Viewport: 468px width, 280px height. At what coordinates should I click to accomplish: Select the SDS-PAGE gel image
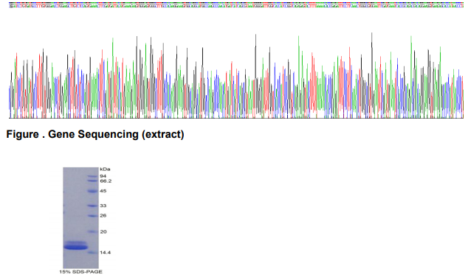coord(80,218)
